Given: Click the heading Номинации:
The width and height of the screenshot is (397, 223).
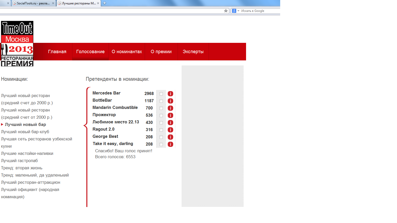Looking at the screenshot, I should pyautogui.click(x=14, y=79).
